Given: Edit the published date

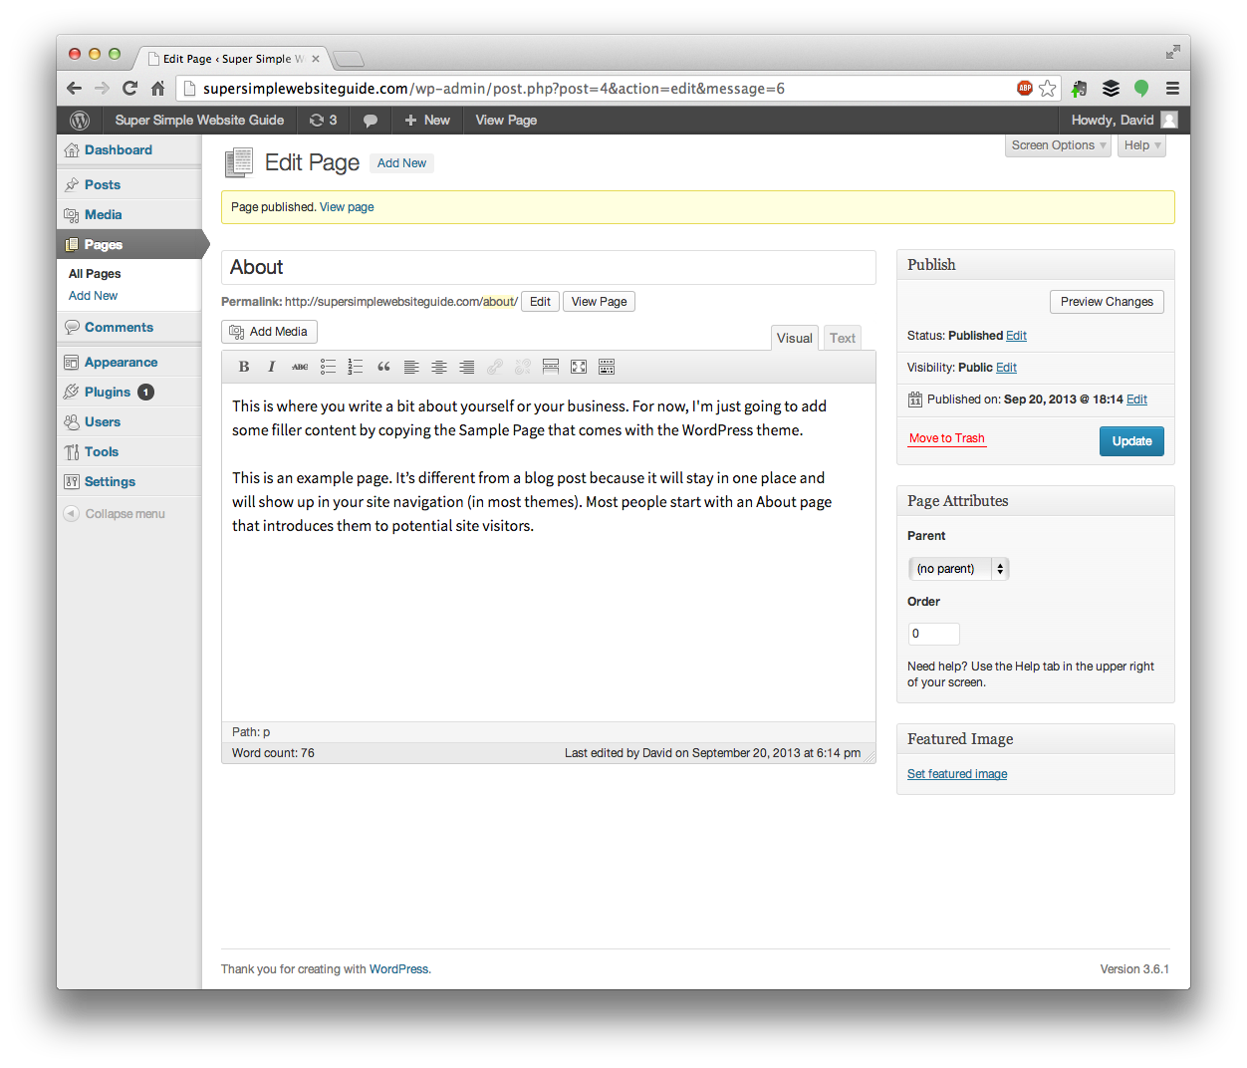Looking at the screenshot, I should pyautogui.click(x=1136, y=400).
